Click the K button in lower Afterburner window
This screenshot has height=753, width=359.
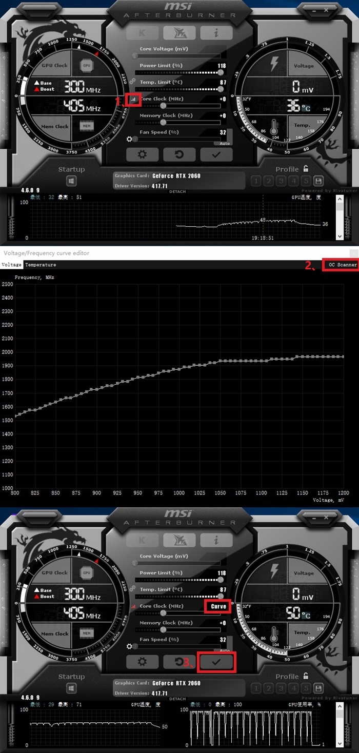coord(142,540)
